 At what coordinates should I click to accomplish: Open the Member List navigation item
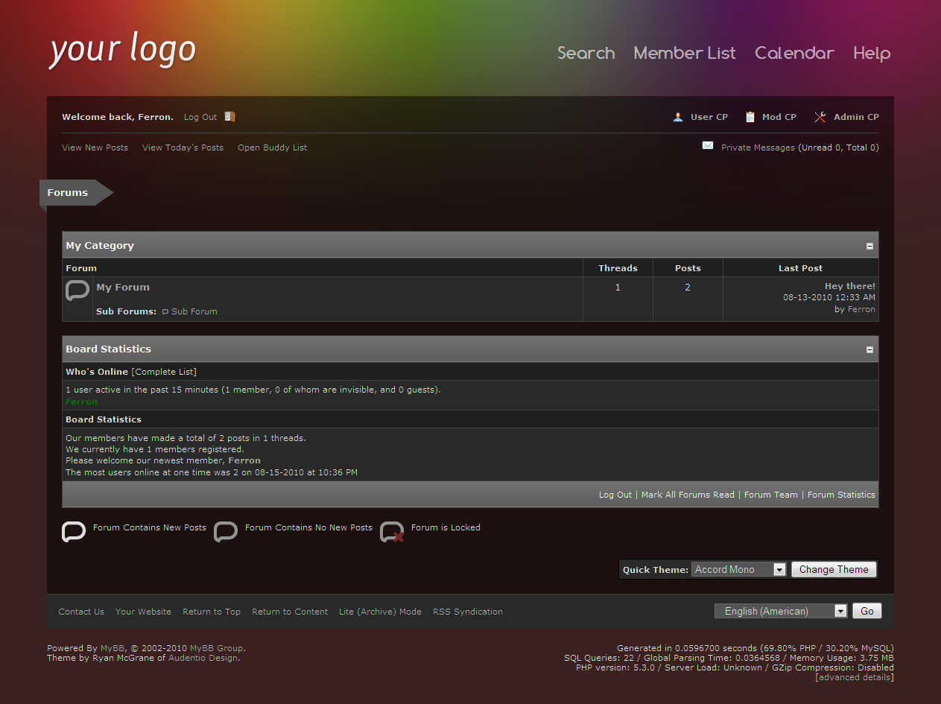pos(684,53)
